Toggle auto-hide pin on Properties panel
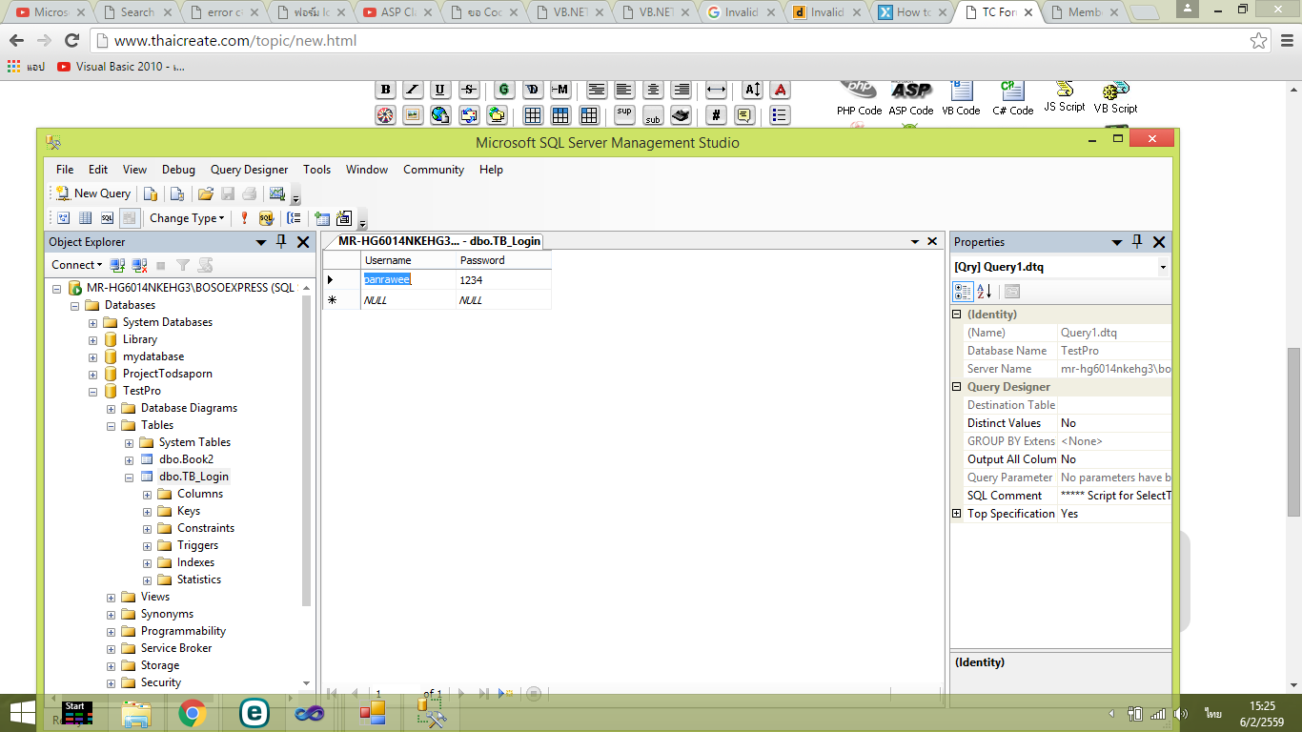1302x732 pixels. coord(1137,242)
